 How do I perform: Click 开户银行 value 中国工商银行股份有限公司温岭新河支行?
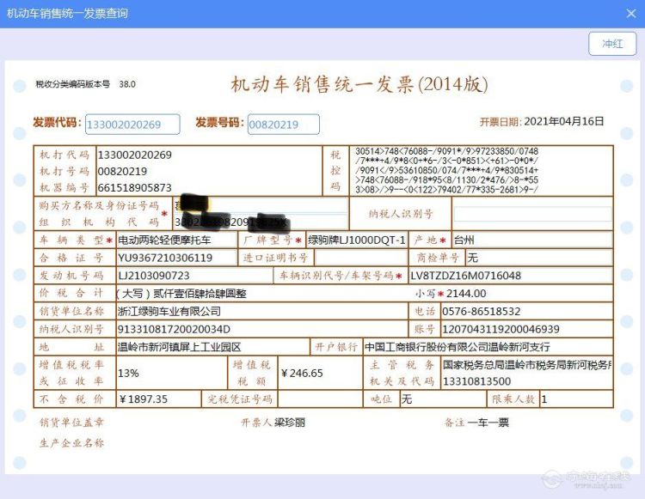click(457, 348)
